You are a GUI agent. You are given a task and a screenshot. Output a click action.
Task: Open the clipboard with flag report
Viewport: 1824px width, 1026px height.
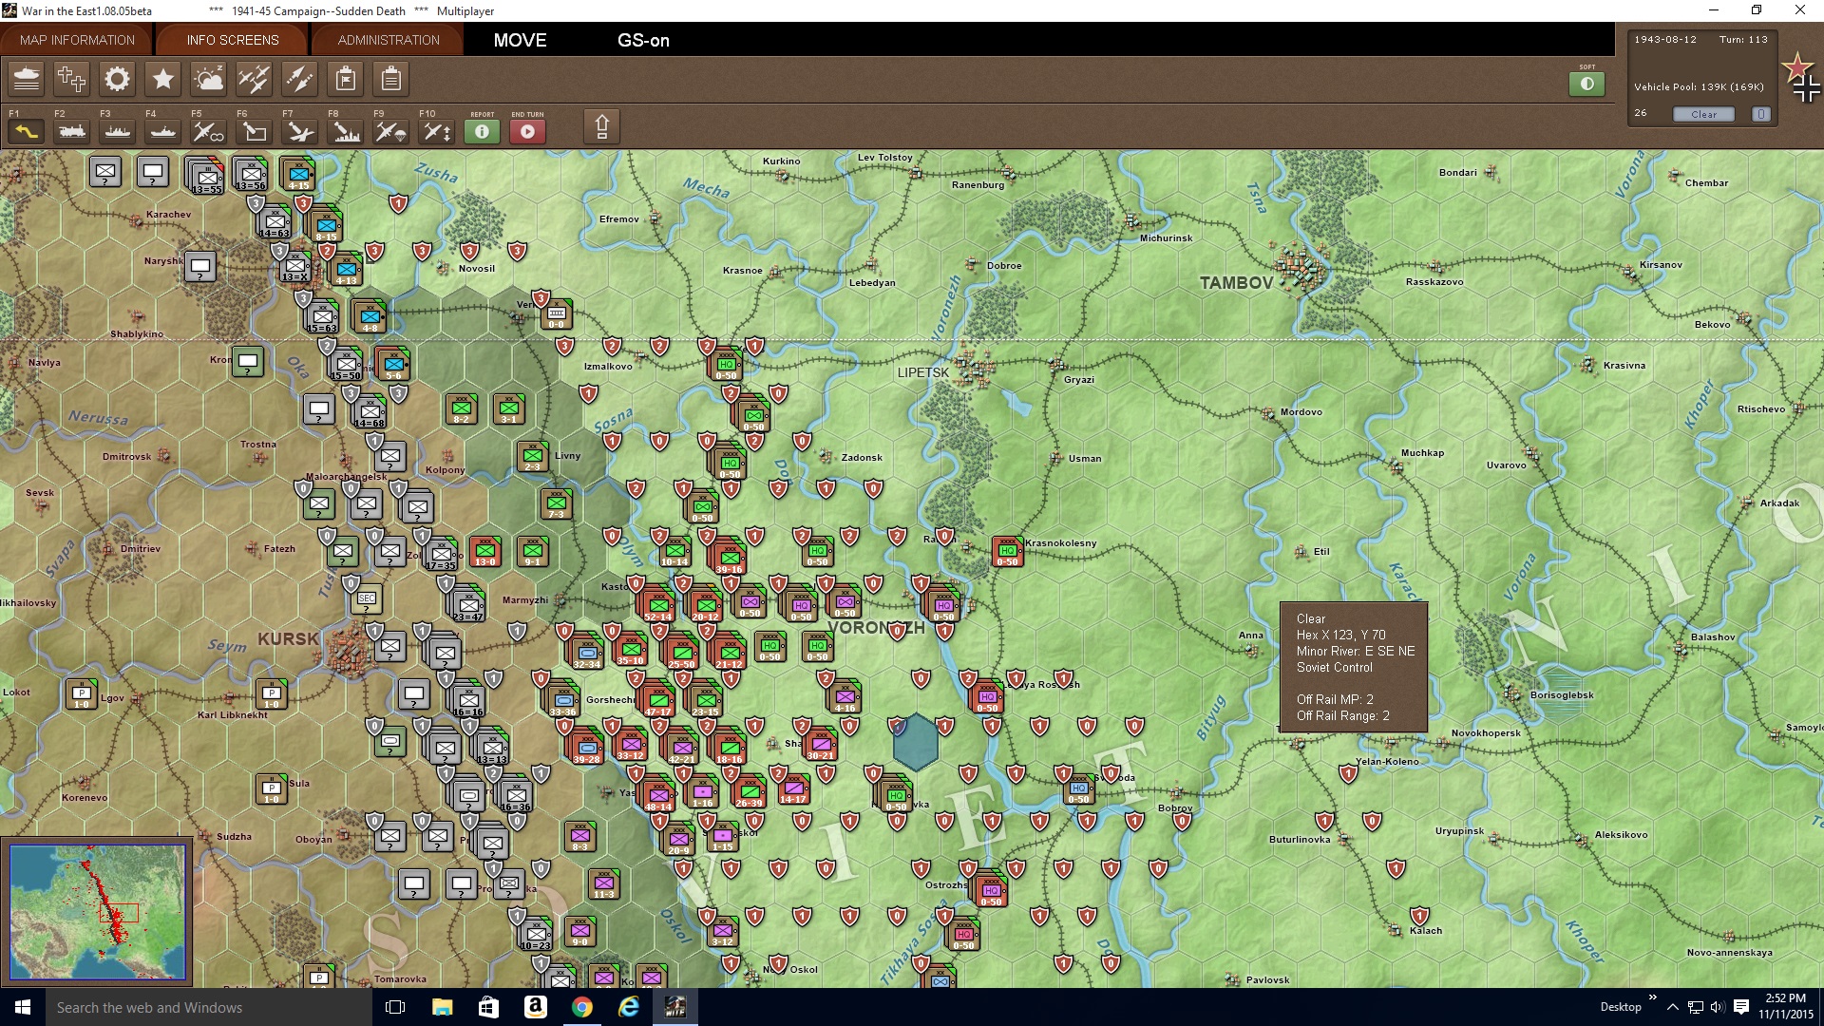[346, 79]
